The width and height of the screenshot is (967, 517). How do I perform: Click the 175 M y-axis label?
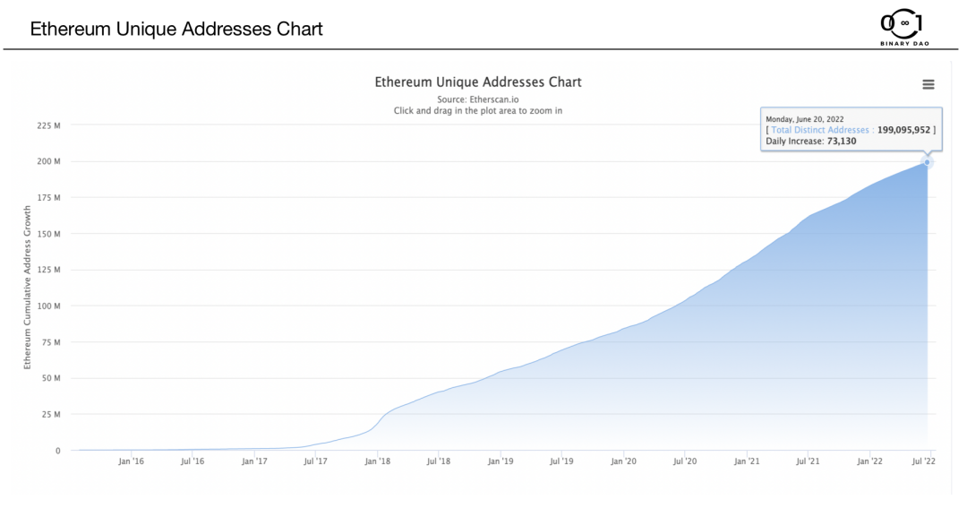[48, 197]
